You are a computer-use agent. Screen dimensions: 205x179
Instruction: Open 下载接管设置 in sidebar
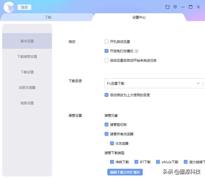(x=27, y=57)
